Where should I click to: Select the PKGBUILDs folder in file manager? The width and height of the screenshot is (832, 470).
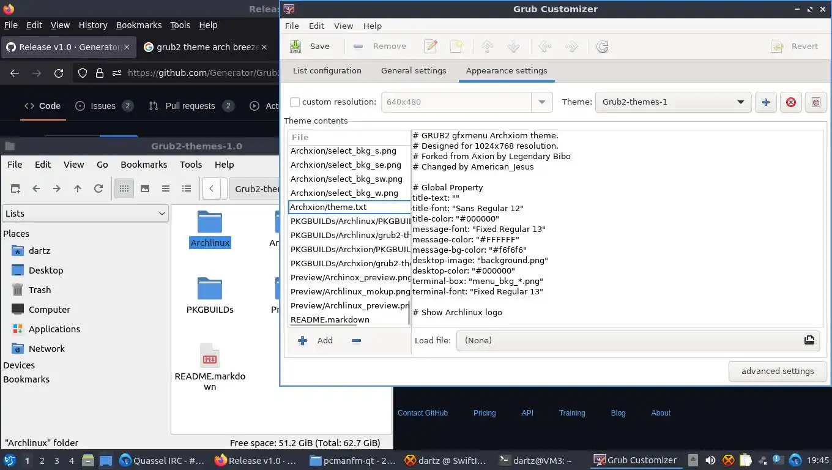tap(210, 296)
